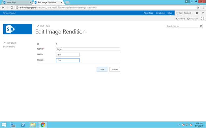Click the FOLLOW star button
Screen dimensions: 206x128
pos(192,19)
